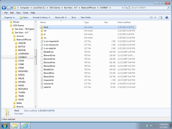Open the Tools menu
The width and height of the screenshot is (172, 129).
[26, 13]
